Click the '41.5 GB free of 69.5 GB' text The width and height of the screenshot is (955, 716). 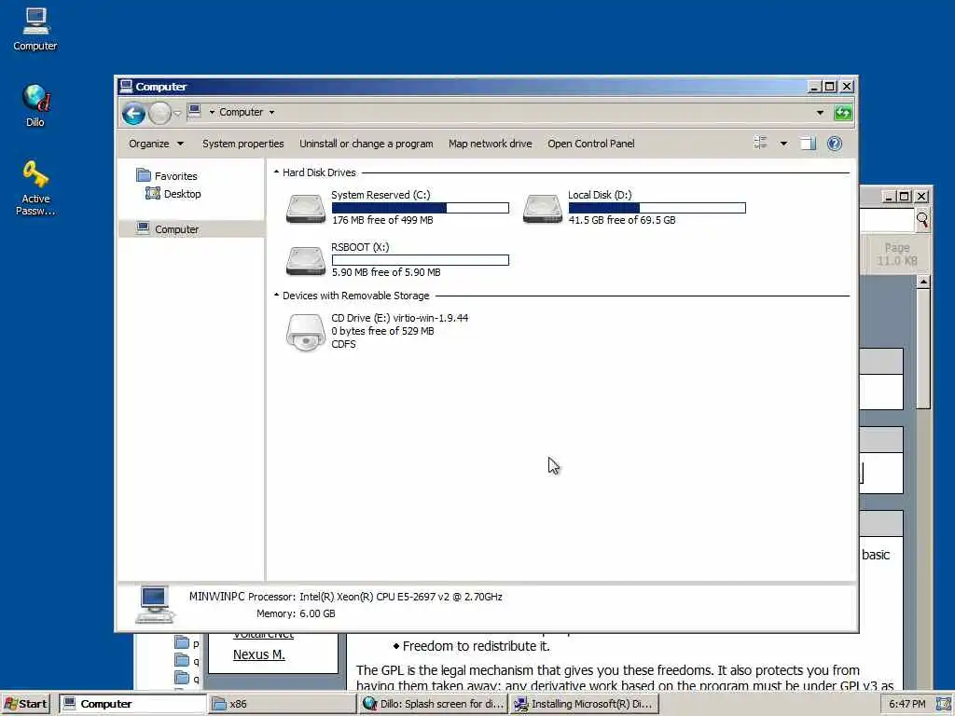(622, 220)
